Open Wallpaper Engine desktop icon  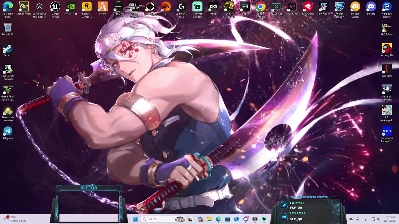(x=387, y=10)
